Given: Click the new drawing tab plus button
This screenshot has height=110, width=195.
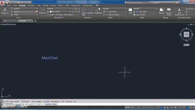Looking at the screenshot, I should (35, 21).
